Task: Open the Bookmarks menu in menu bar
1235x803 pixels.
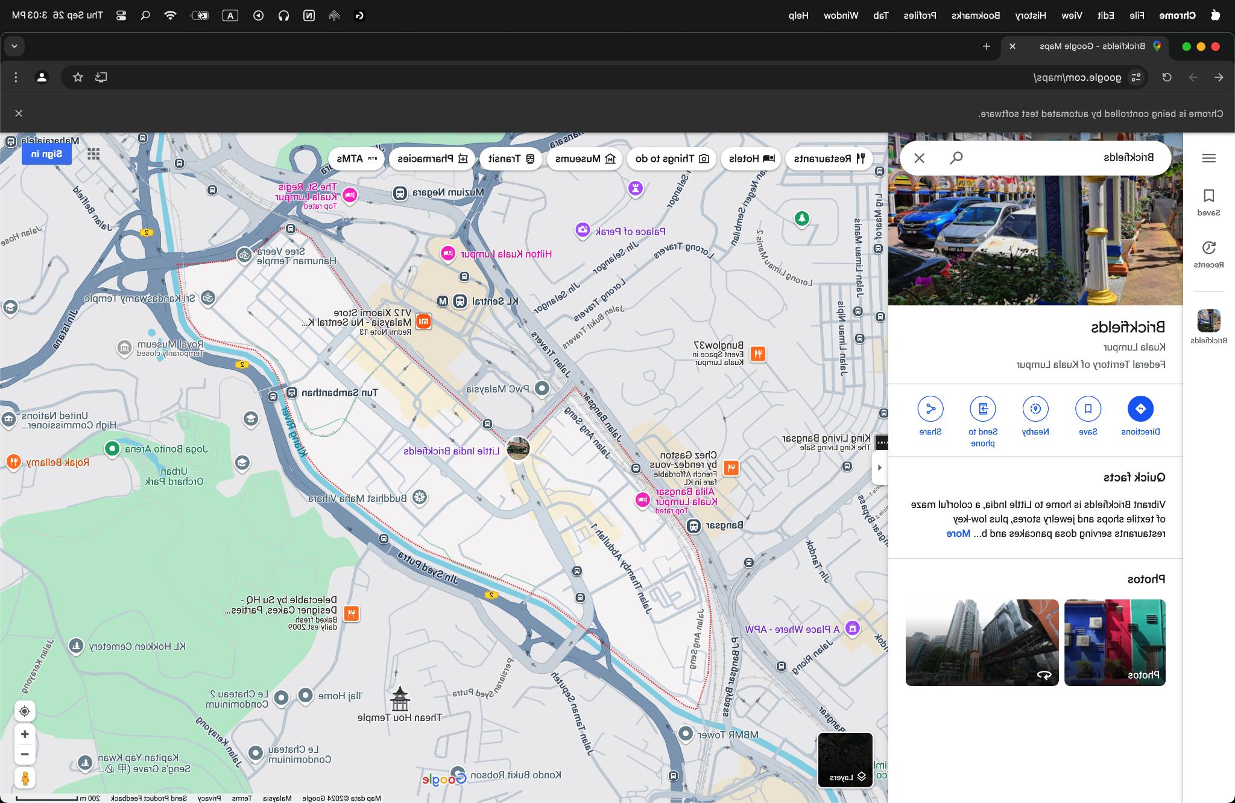Action: pos(976,16)
